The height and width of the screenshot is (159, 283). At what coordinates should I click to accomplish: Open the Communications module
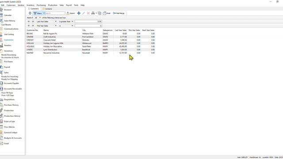pyautogui.click(x=11, y=29)
